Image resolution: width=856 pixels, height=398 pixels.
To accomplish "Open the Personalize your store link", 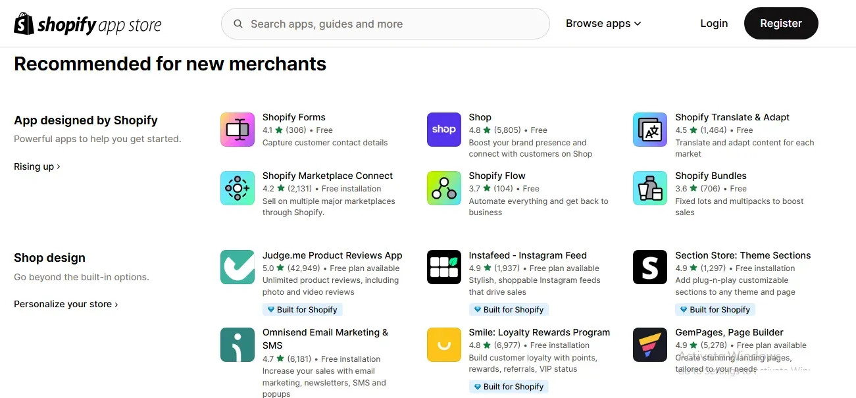I will (x=66, y=304).
